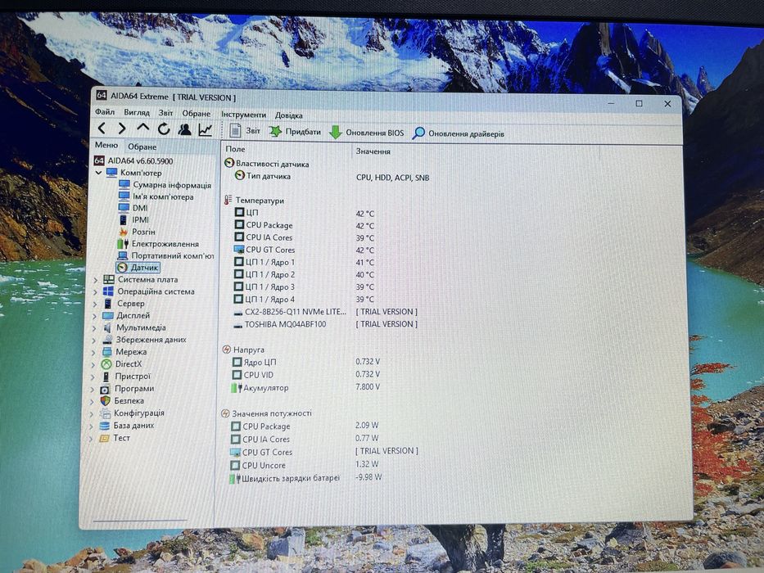Open the graph chart toolbar icon
This screenshot has height=573, width=764.
click(x=206, y=129)
